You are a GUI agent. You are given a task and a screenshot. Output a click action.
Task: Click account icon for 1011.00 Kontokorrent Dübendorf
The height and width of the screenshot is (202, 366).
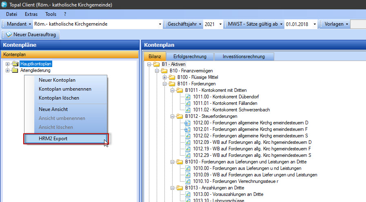(x=188, y=97)
